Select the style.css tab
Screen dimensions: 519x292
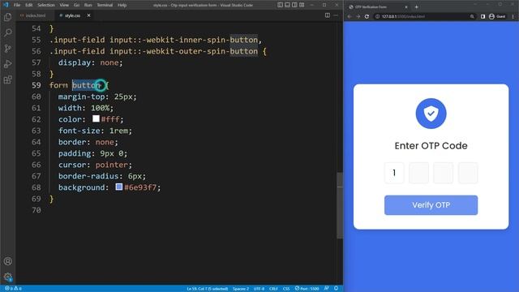coord(72,15)
